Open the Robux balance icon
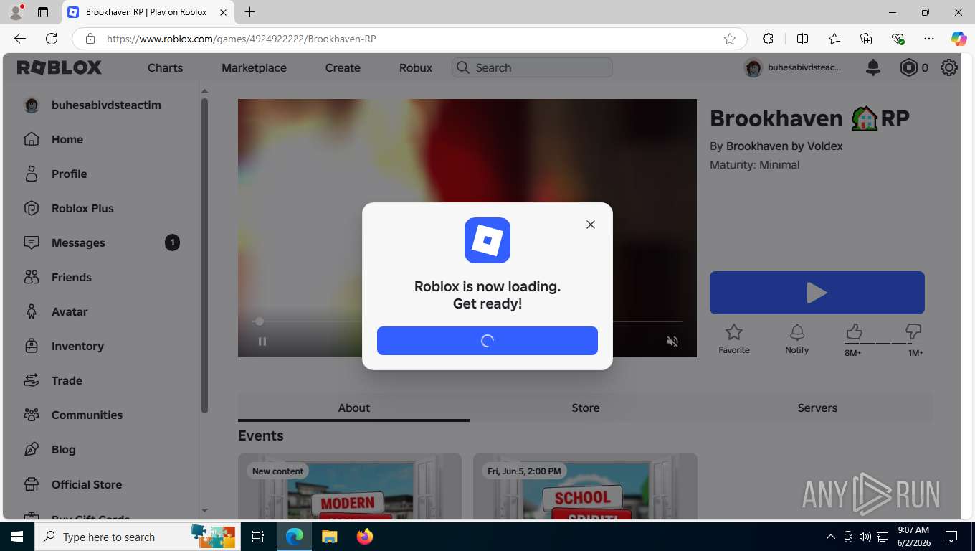The height and width of the screenshot is (551, 975). 908,67
